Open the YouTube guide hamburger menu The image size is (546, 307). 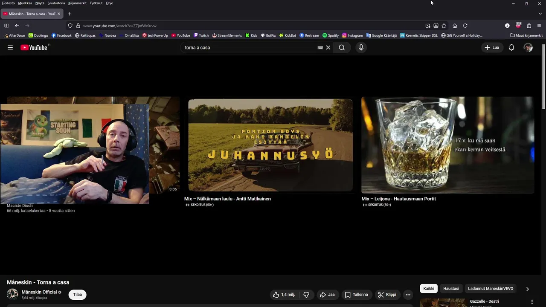(10, 48)
